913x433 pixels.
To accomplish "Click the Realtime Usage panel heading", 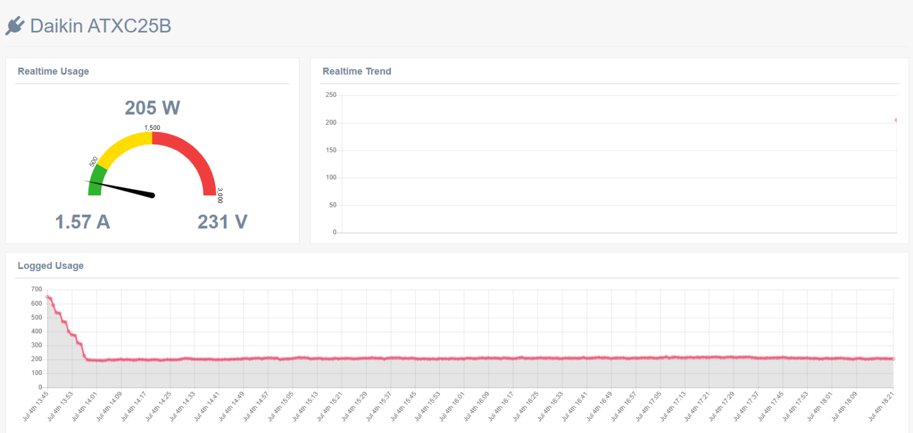I will [53, 71].
